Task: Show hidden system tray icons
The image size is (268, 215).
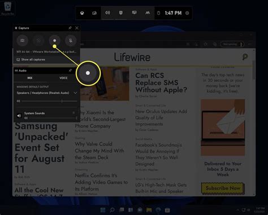Action: 238,210
